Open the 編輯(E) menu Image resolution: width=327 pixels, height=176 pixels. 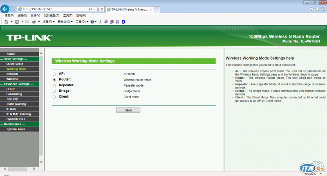22,16
